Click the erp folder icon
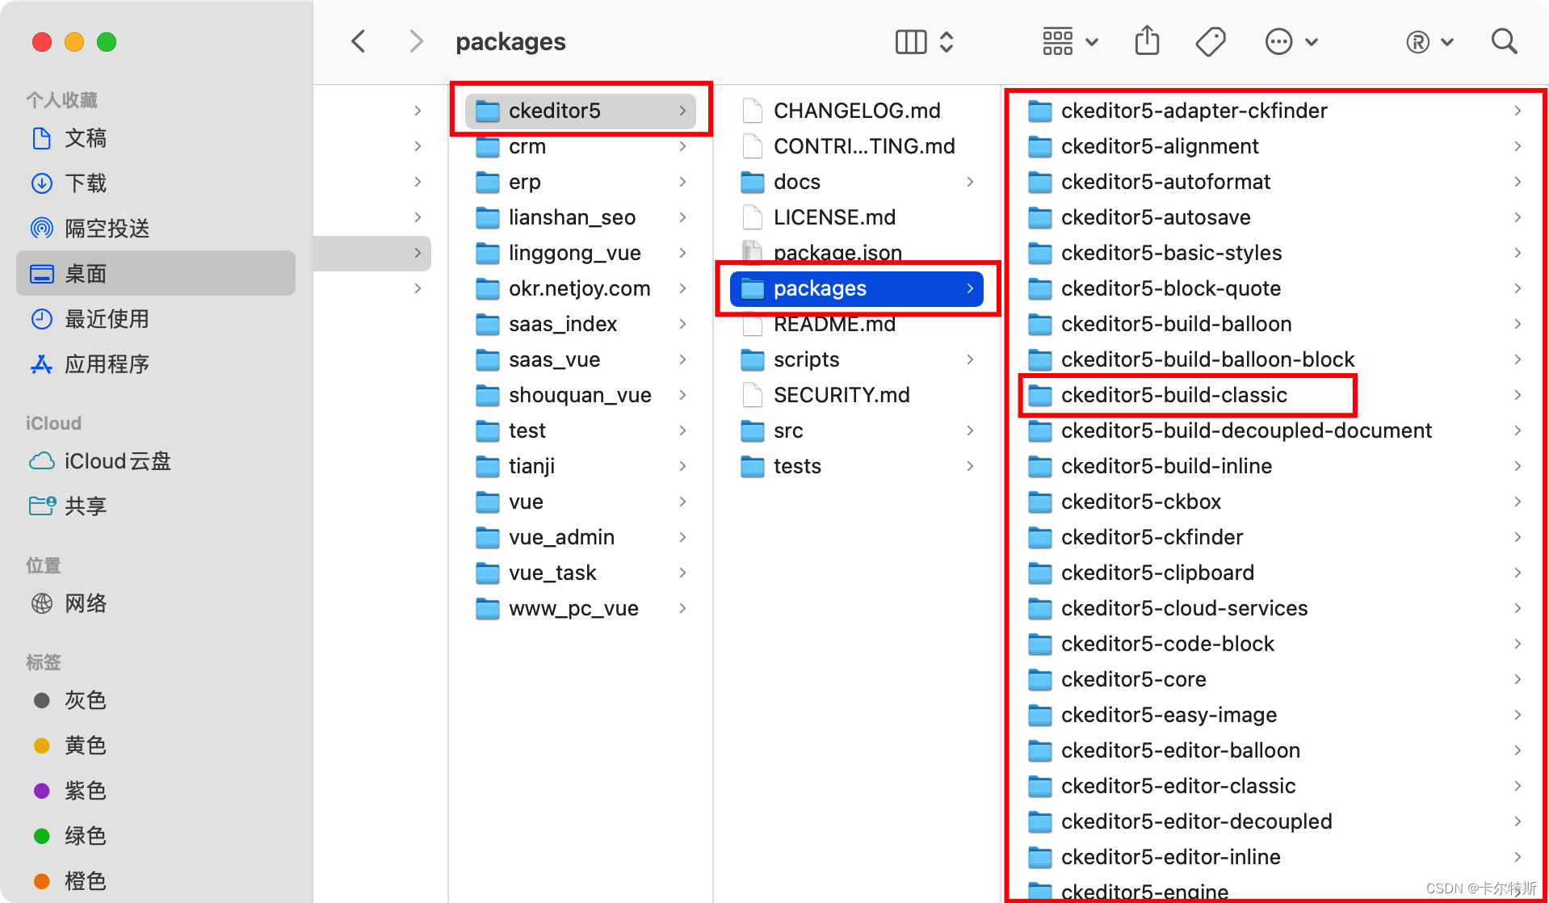1549x903 pixels. (x=487, y=182)
